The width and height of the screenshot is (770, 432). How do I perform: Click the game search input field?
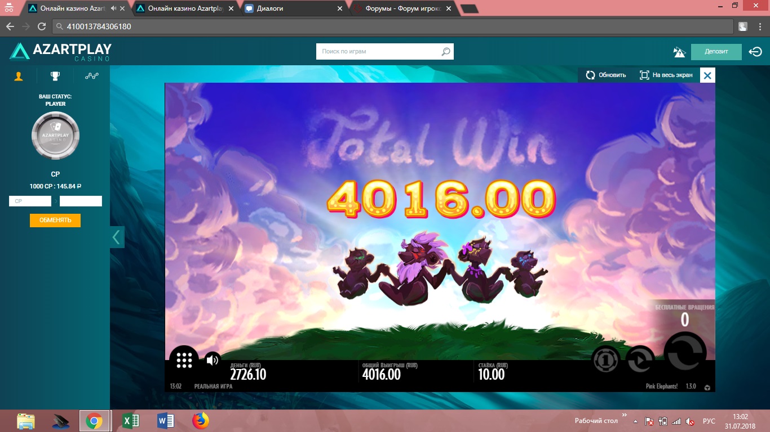(x=378, y=52)
